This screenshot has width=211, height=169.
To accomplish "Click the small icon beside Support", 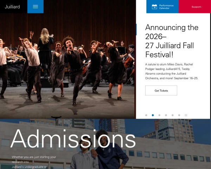I will pyautogui.click(x=202, y=7).
